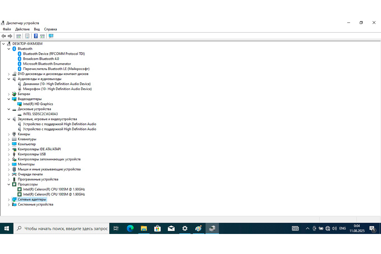Open Microsoft Edge from the taskbar
This screenshot has width=381, height=254.
point(130,228)
